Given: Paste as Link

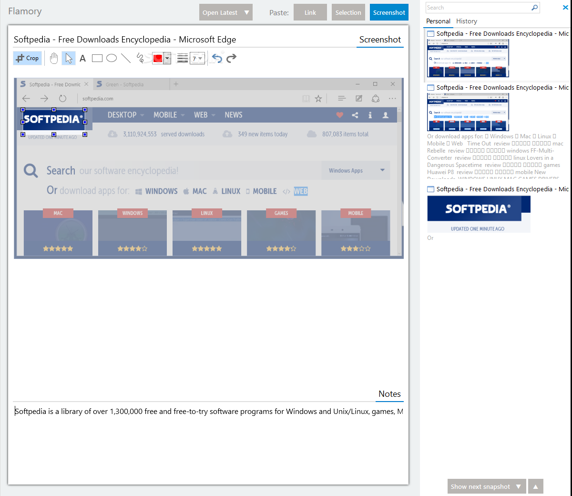Looking at the screenshot, I should [310, 12].
